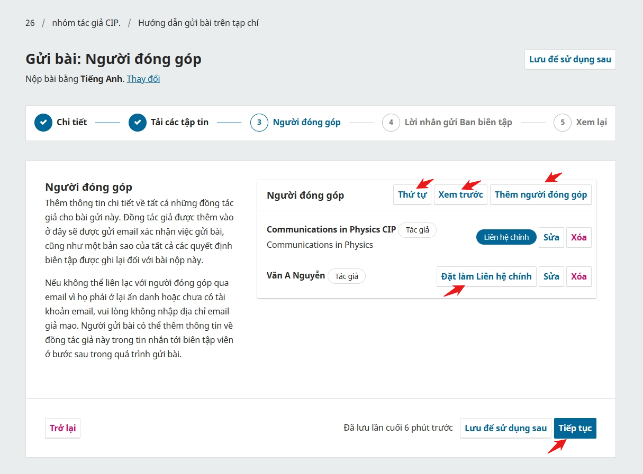Screen dimensions: 643x474
Task: Continue with the Tiếp tục button
Action: (575, 428)
